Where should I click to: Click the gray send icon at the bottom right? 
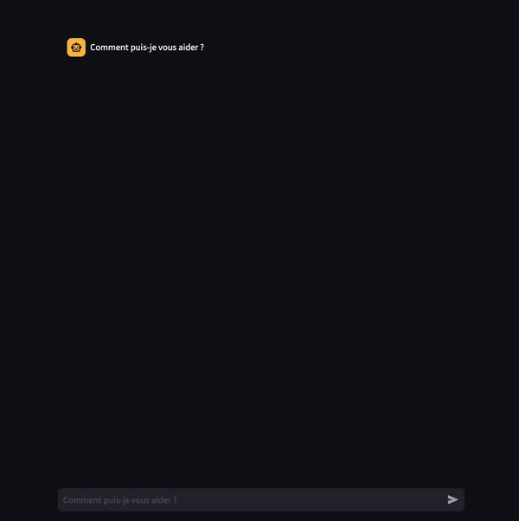452,499
